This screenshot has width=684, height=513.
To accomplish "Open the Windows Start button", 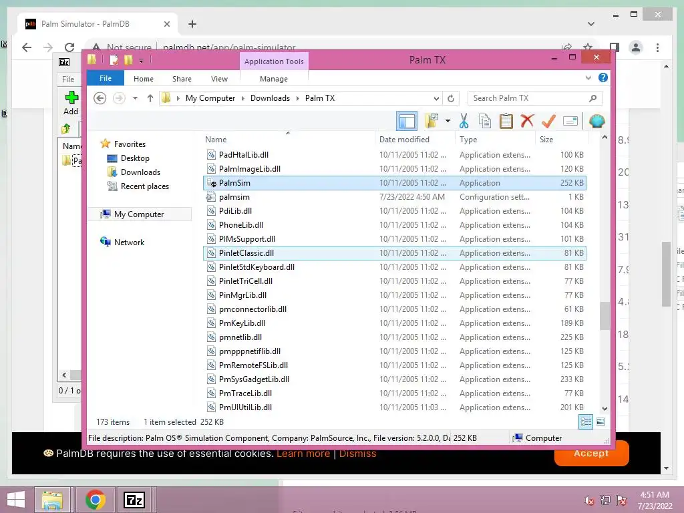I will pyautogui.click(x=16, y=500).
